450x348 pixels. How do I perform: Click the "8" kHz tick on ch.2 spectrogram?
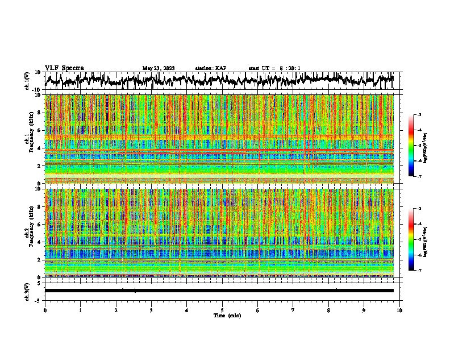click(x=39, y=207)
